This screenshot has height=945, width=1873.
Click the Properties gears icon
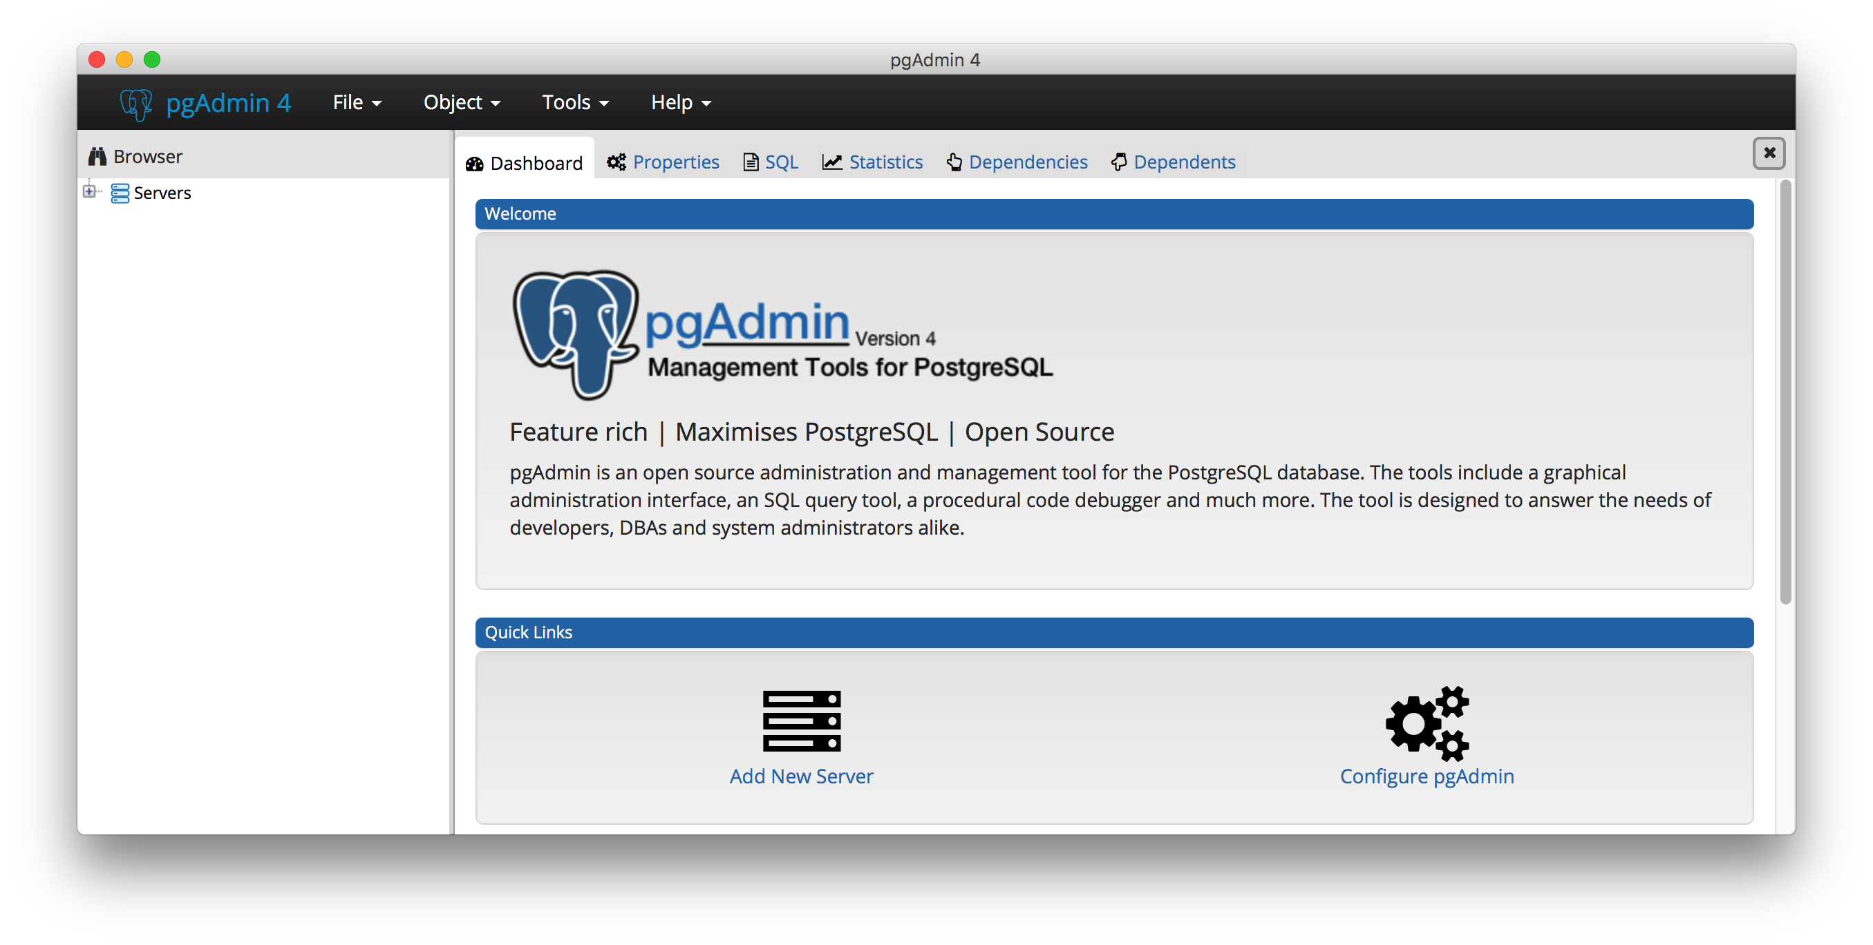(x=617, y=162)
